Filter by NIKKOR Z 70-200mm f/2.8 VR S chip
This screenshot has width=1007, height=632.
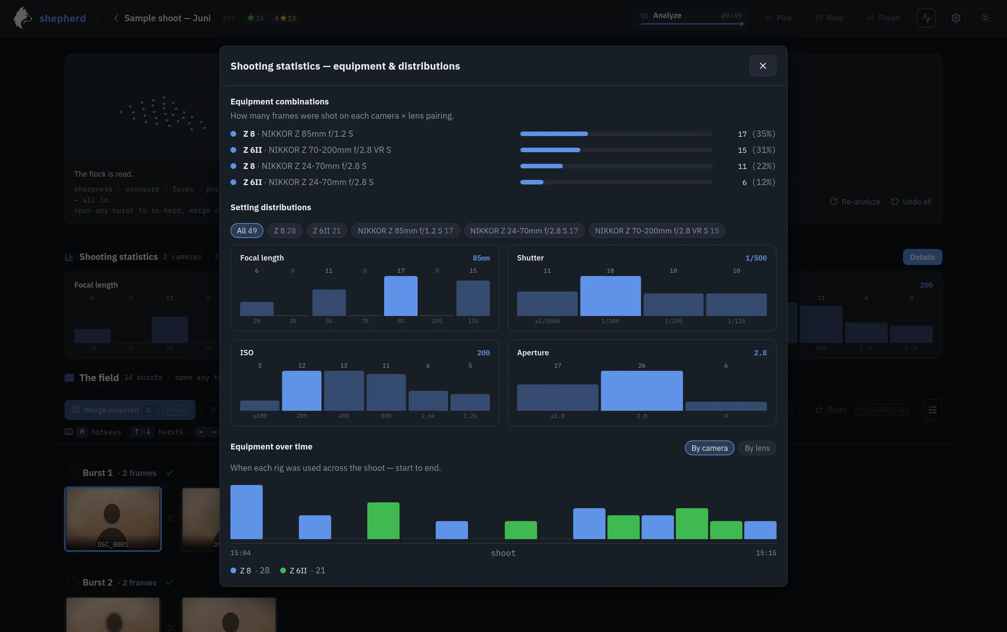coord(657,230)
